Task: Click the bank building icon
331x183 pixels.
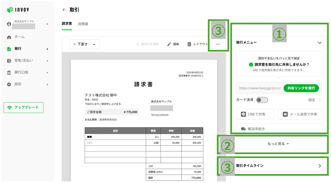Action: click(x=9, y=73)
